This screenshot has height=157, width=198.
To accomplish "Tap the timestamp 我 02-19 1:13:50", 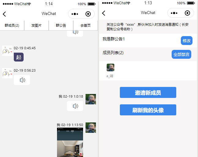I will click(x=70, y=125).
